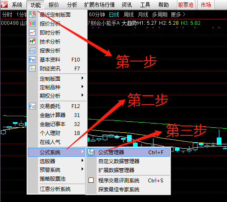Click the F10 基本资料 icon

tap(32, 59)
